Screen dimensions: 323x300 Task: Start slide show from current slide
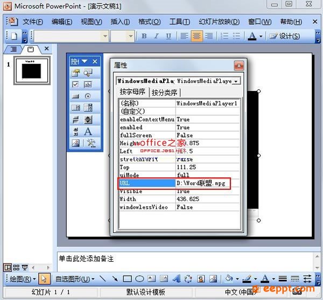25,268
